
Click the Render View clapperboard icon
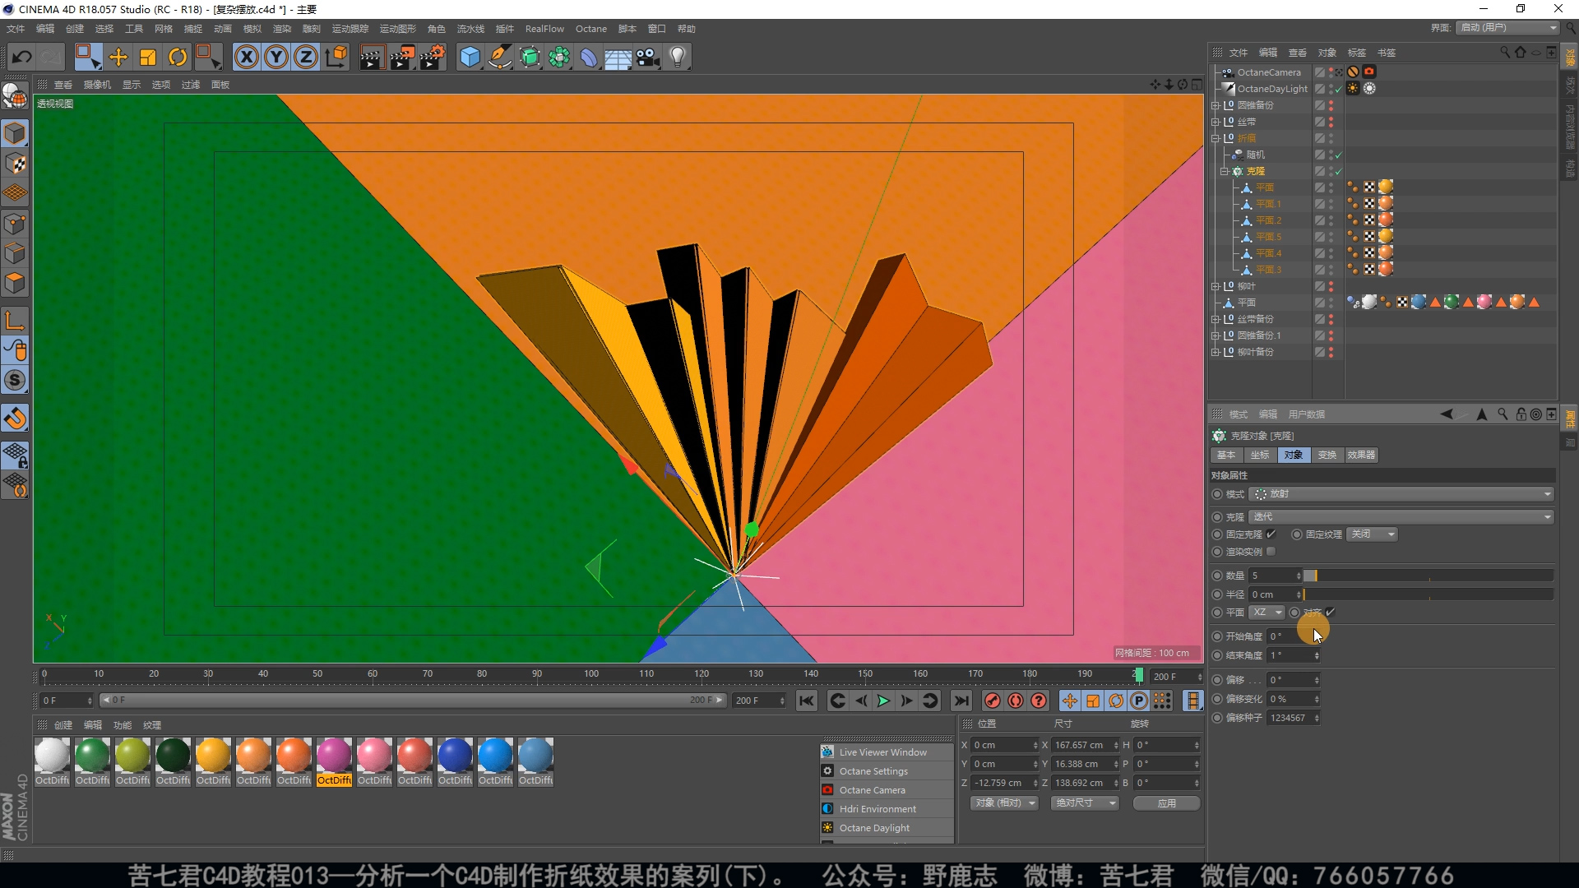[371, 57]
